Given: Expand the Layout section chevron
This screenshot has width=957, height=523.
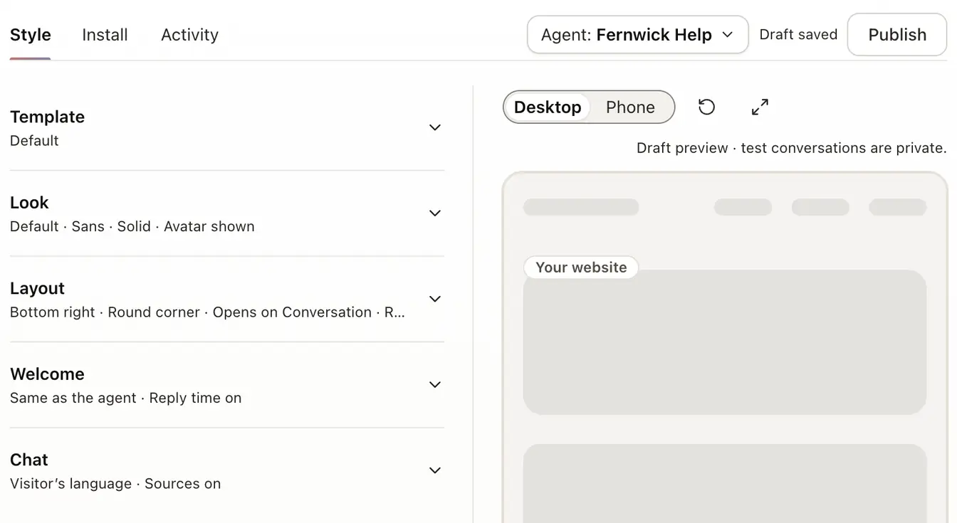Looking at the screenshot, I should point(435,299).
